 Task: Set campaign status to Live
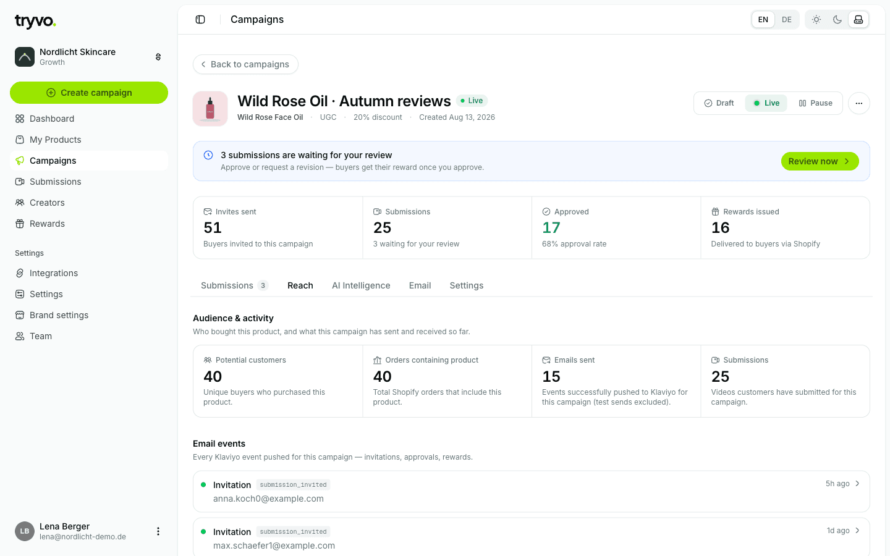tap(766, 103)
